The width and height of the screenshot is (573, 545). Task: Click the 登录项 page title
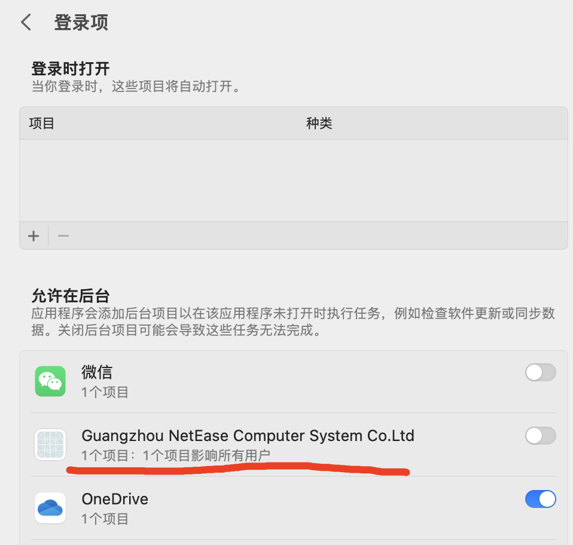[x=81, y=23]
